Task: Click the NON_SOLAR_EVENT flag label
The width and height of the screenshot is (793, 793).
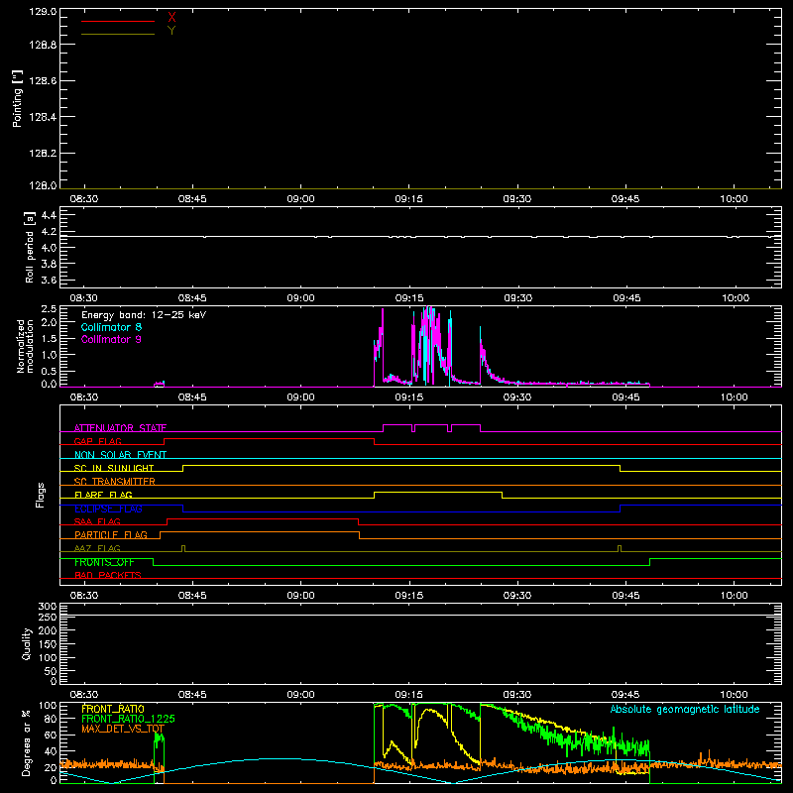Action: coord(120,455)
